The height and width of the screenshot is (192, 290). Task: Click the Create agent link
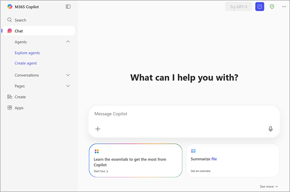tap(26, 63)
